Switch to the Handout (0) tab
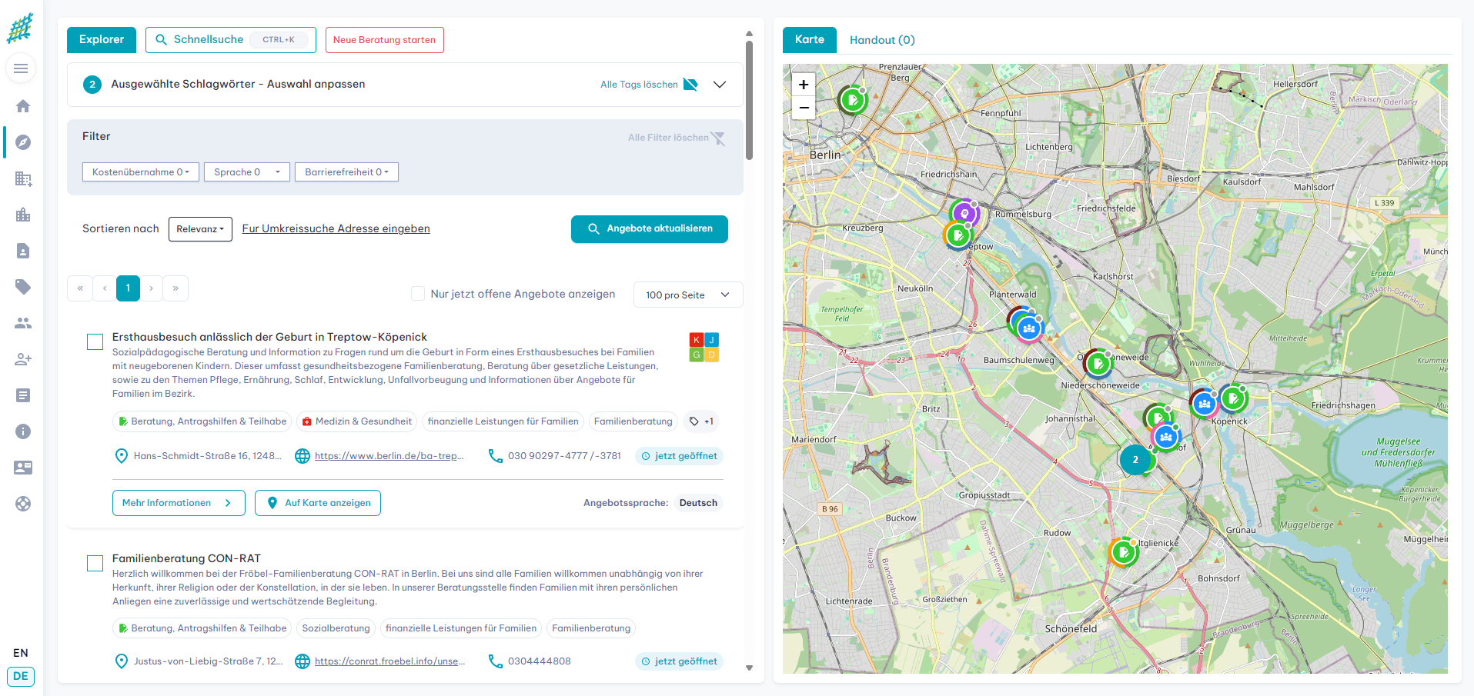1474x696 pixels. (882, 40)
